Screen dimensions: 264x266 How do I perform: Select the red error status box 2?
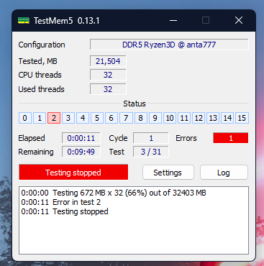point(54,118)
